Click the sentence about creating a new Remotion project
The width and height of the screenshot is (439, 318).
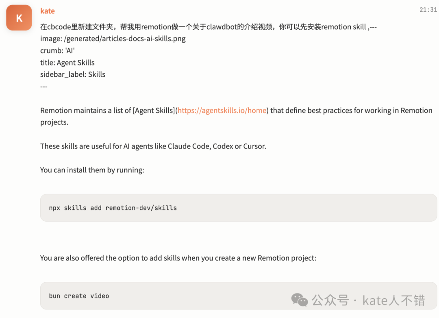point(178,258)
